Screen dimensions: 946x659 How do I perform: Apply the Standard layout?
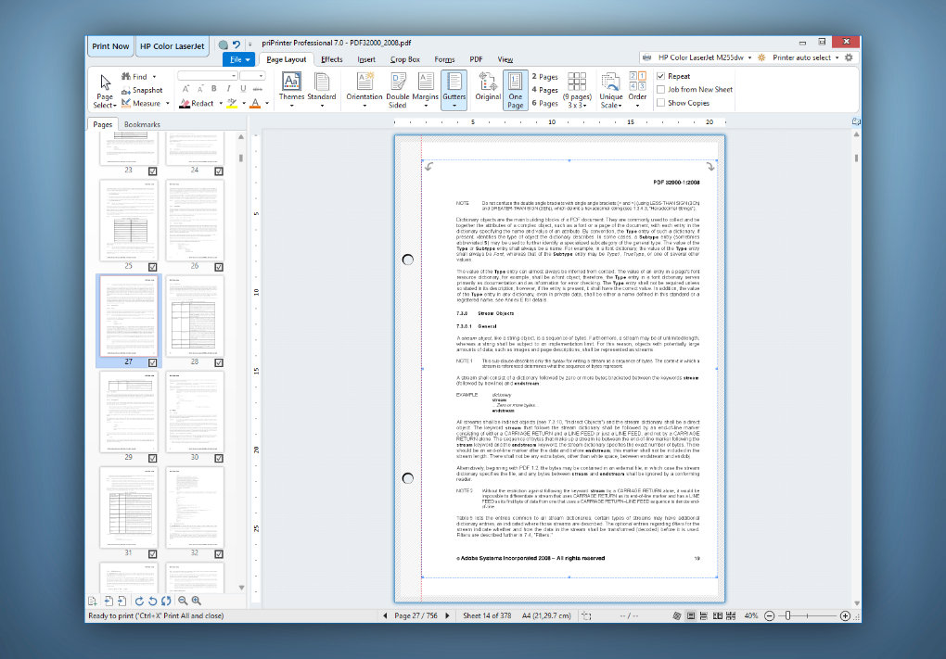click(x=322, y=89)
